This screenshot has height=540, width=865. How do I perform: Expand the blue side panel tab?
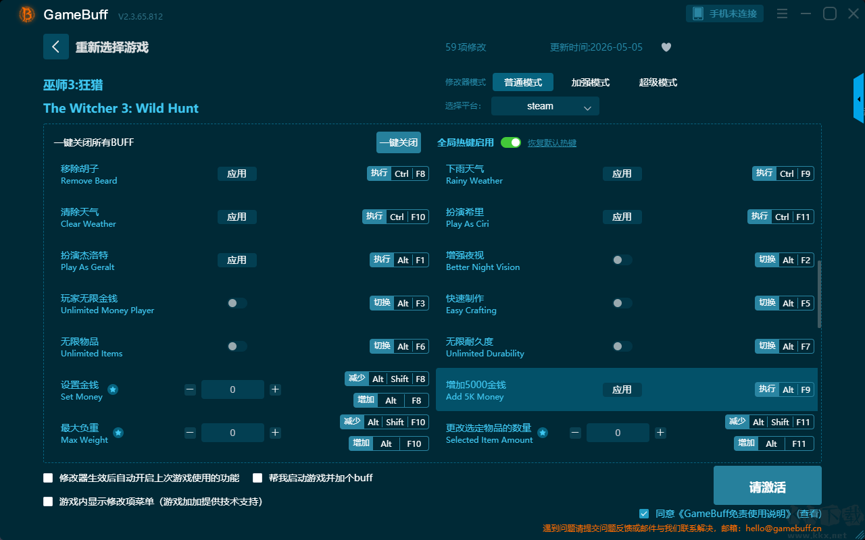click(x=859, y=99)
